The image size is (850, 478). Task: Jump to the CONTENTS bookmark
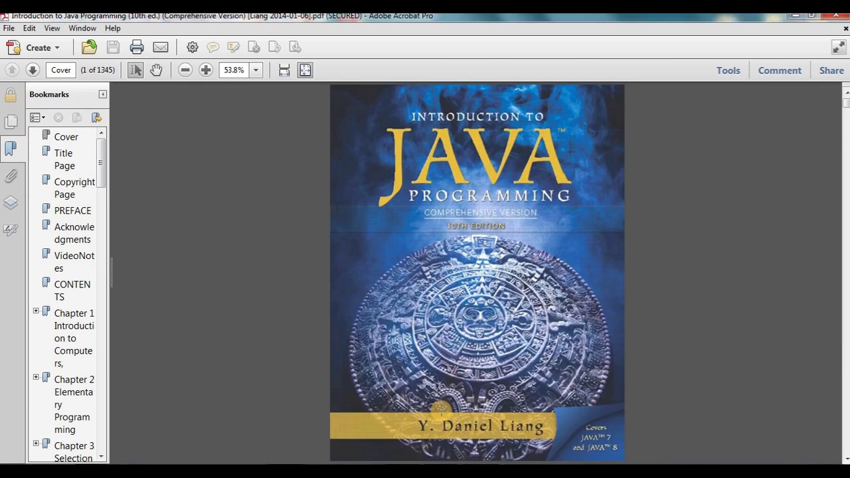tap(72, 290)
